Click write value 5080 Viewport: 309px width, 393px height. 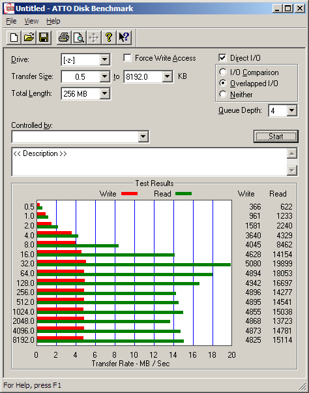(253, 264)
